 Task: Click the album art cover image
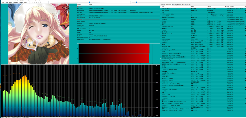click(39, 34)
